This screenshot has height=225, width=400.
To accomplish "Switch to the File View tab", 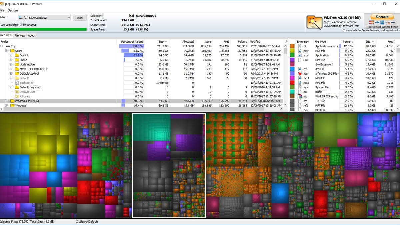I will pyautogui.click(x=20, y=35).
